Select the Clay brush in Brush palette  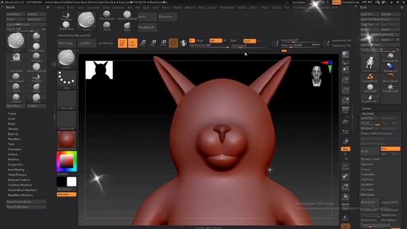click(36, 37)
